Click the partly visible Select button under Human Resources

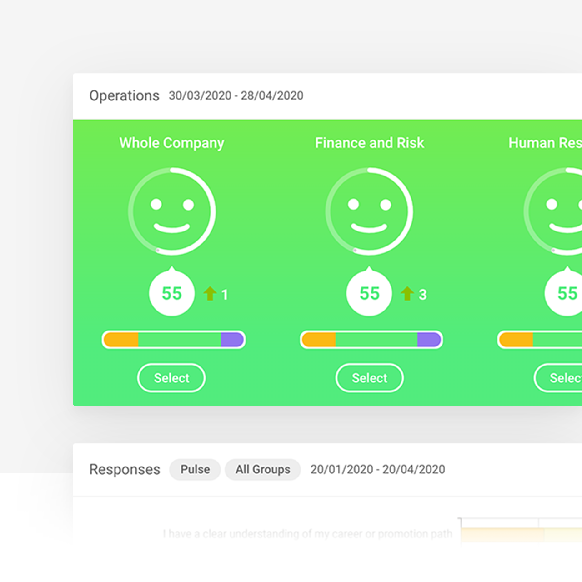pos(558,378)
